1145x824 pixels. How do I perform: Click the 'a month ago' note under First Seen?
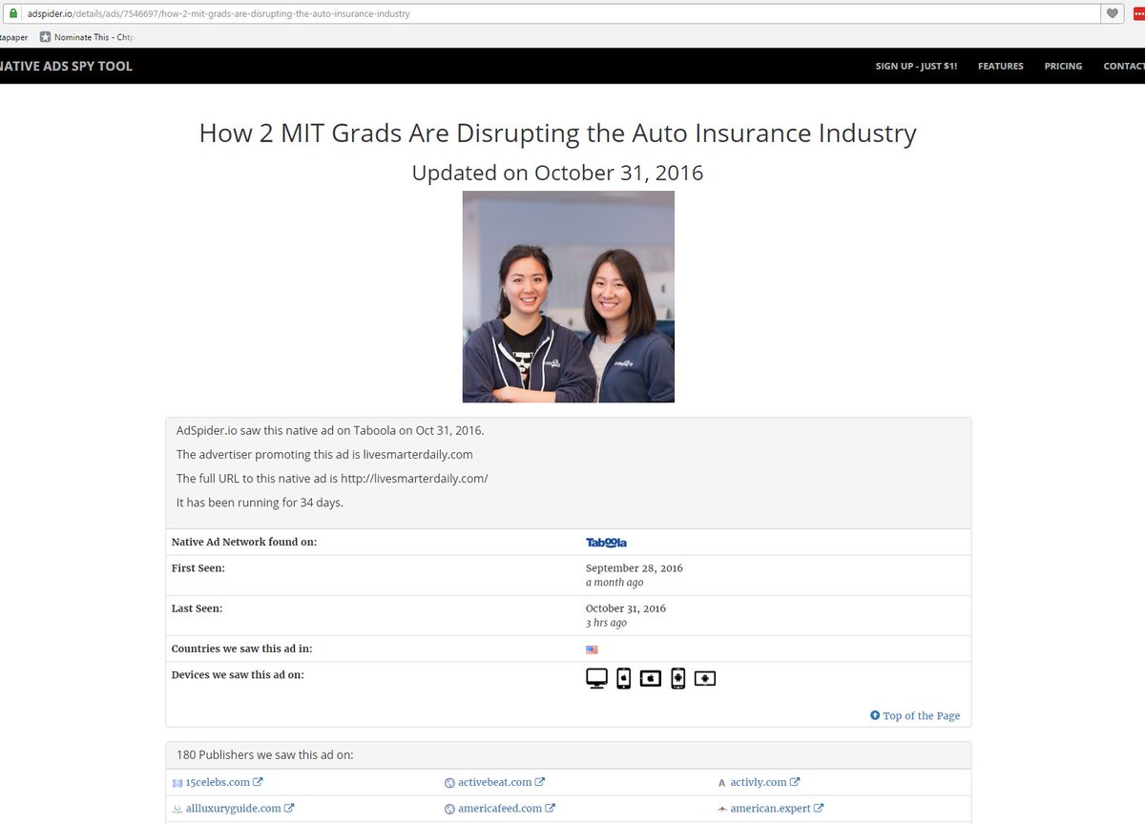click(x=614, y=583)
